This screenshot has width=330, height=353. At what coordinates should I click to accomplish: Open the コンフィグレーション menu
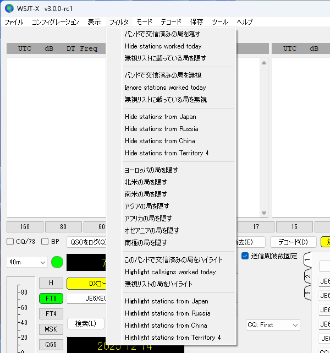pyautogui.click(x=56, y=22)
